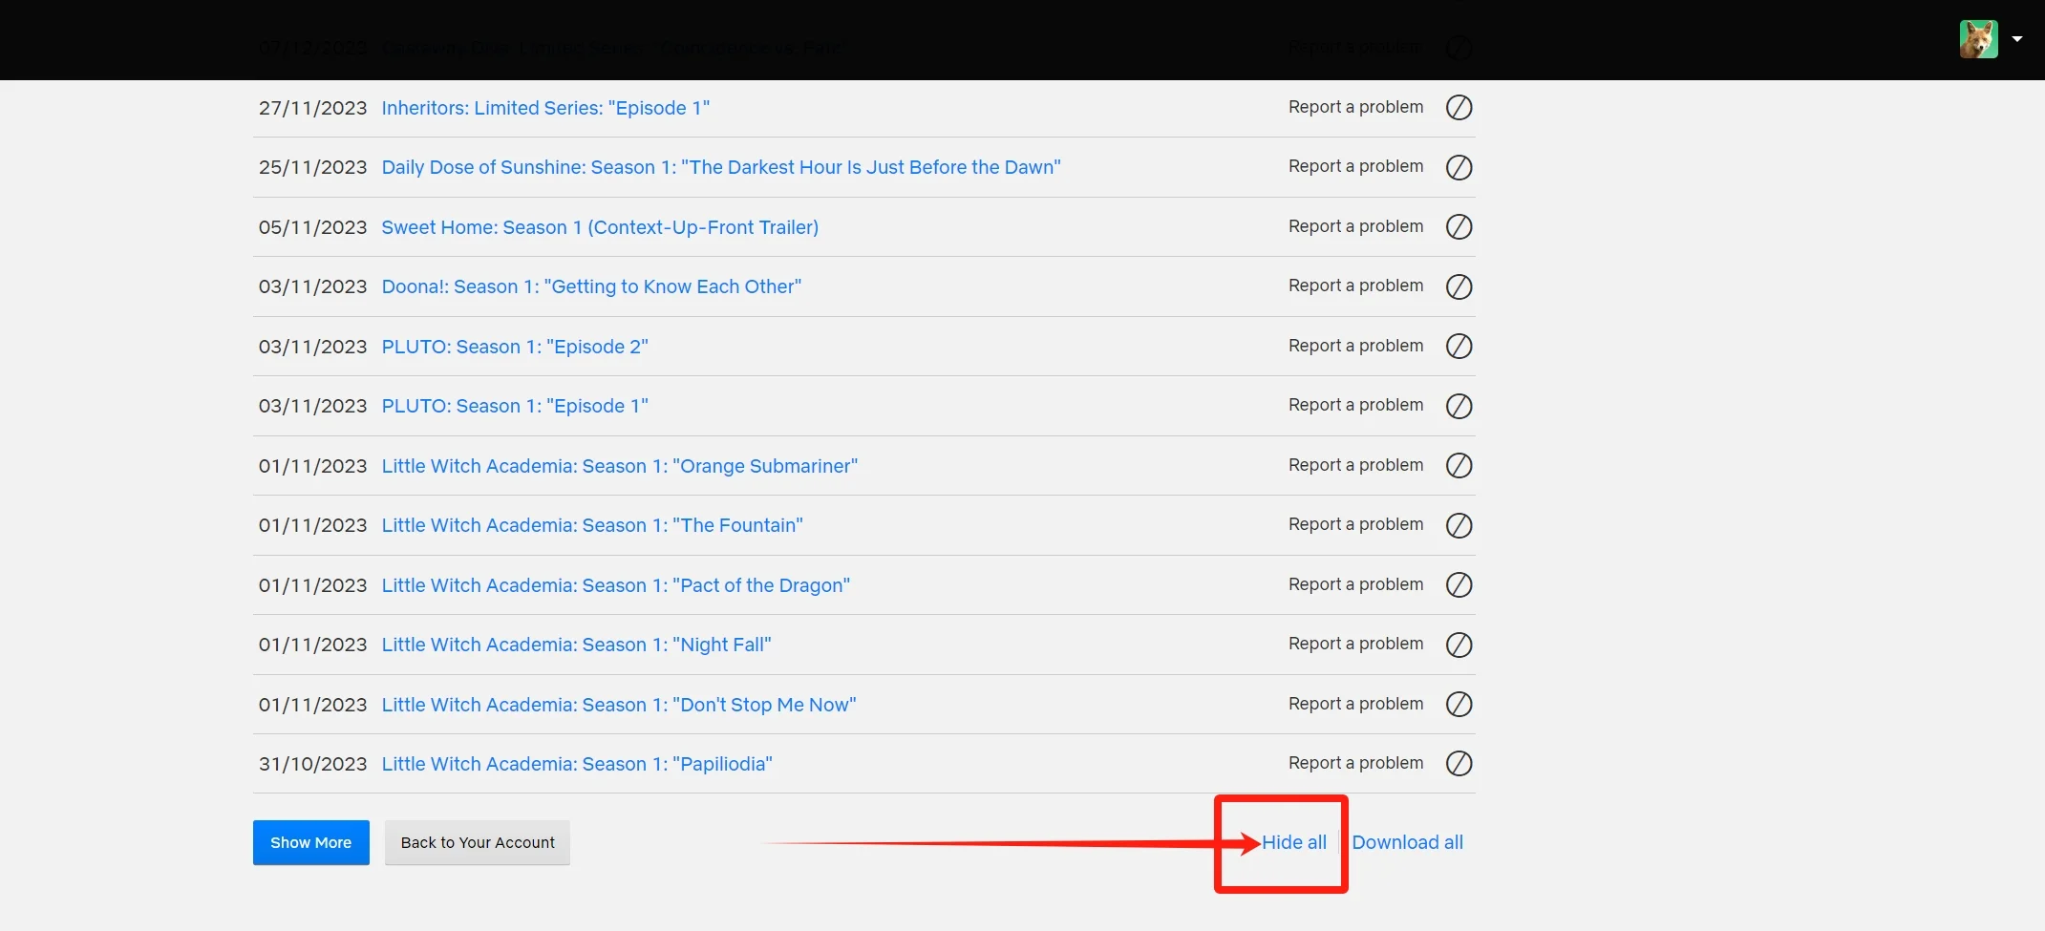
Task: Report a problem for Pact of the Dragon
Action: 1355,584
